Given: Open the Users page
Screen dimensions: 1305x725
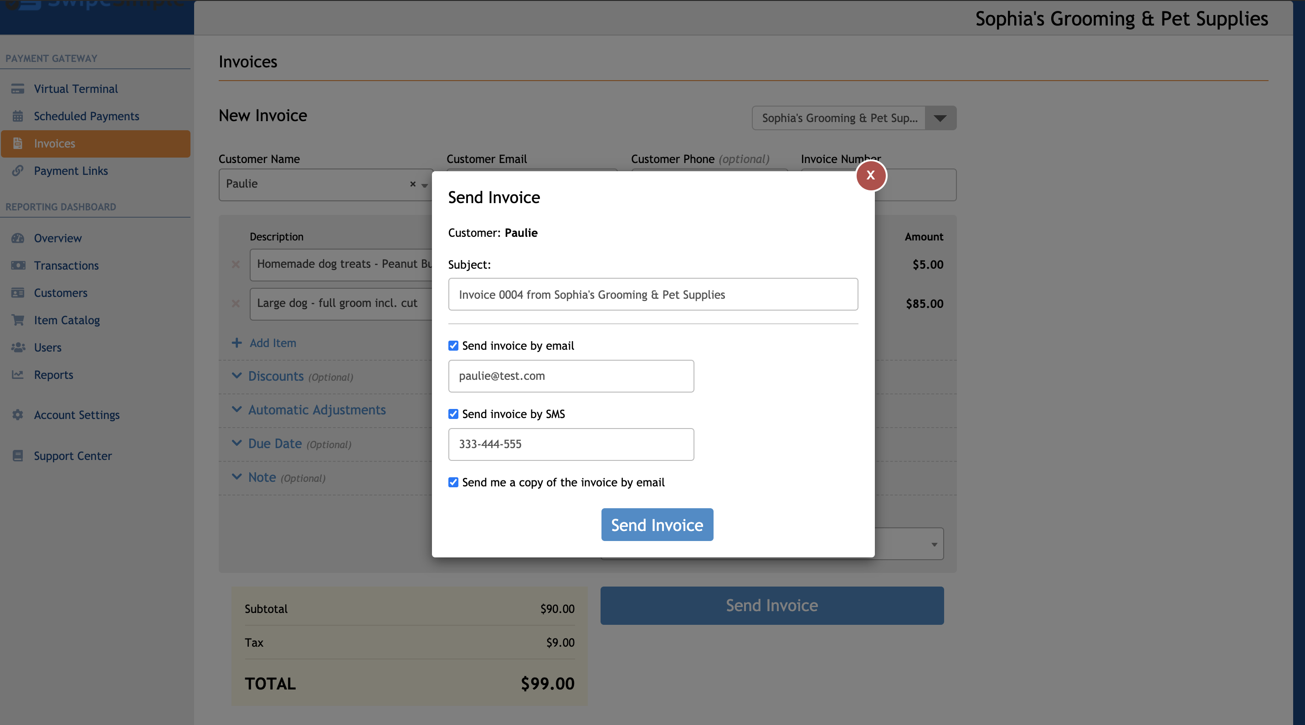Looking at the screenshot, I should click(48, 347).
